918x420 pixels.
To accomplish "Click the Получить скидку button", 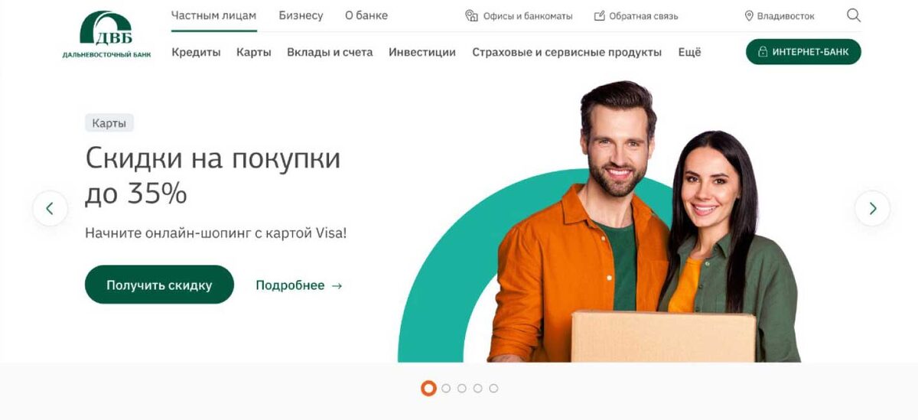I will coord(159,285).
